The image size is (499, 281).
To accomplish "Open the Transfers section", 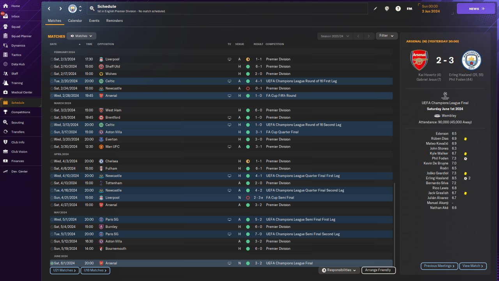I will (20, 132).
